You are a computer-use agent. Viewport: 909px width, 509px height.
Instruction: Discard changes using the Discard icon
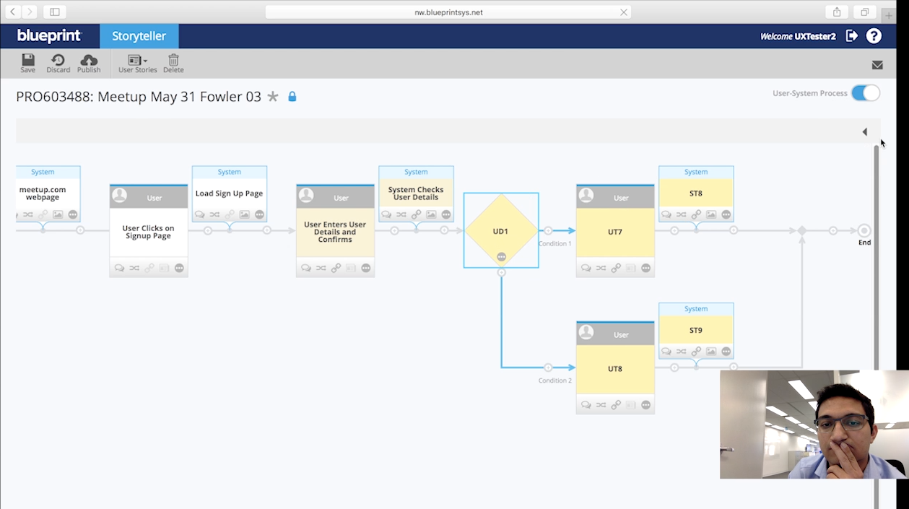tap(58, 63)
